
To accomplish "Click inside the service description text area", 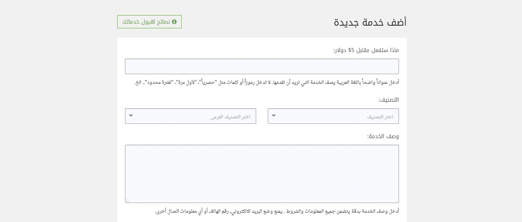I will (262, 173).
